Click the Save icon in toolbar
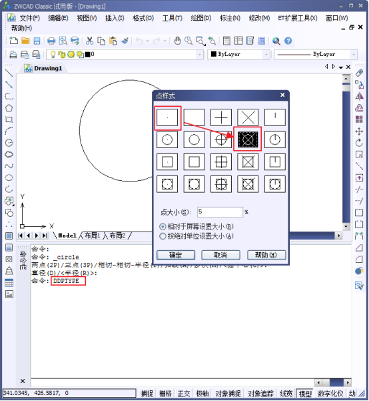 pyautogui.click(x=37, y=41)
